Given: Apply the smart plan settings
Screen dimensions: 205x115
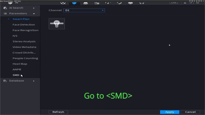Looking at the screenshot, I should click(169, 112).
